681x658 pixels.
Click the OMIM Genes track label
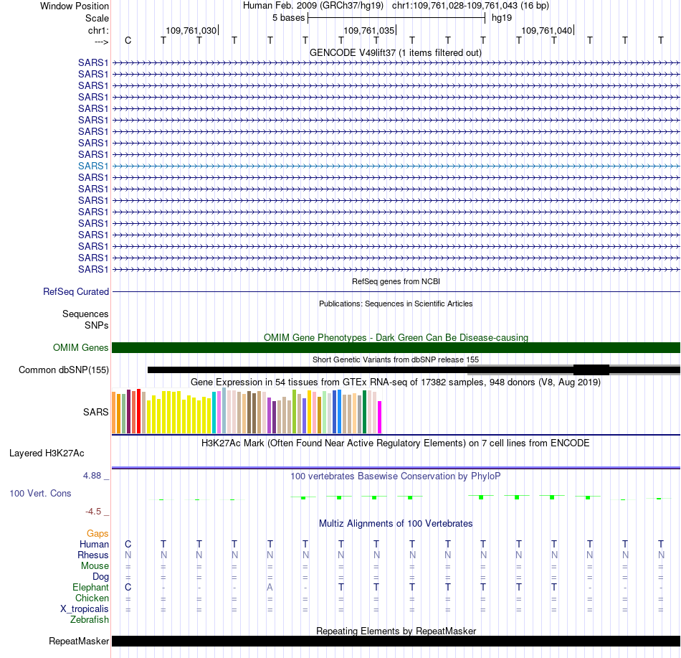pos(81,348)
